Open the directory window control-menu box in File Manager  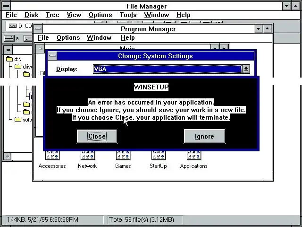click(8, 50)
